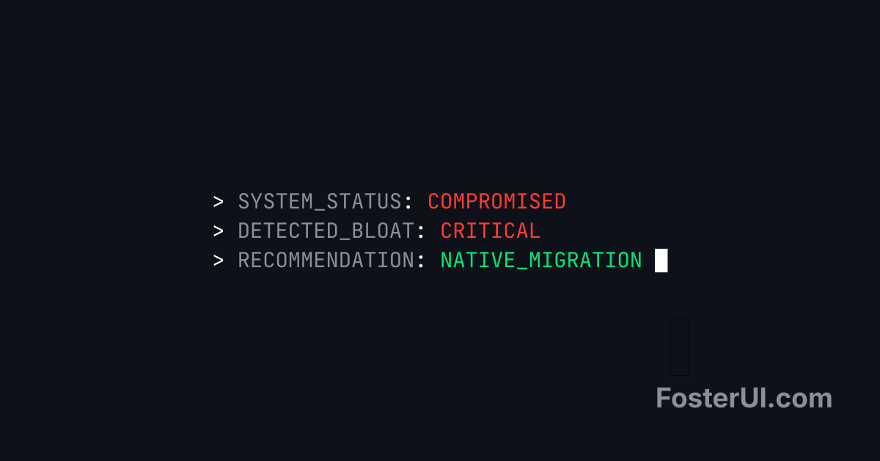
Task: Select the gray RECOMMENDATION label
Action: pos(326,261)
